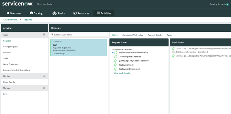The width and height of the screenshot is (231, 114).
Task: Open Keys under Manage
Action: pos(5,94)
